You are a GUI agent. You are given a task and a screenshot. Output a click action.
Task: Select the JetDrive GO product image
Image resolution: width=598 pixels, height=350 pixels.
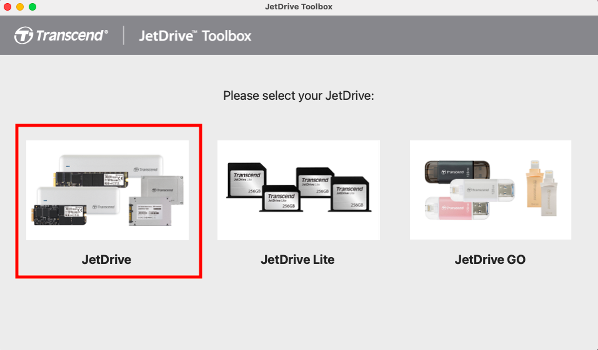click(x=491, y=190)
